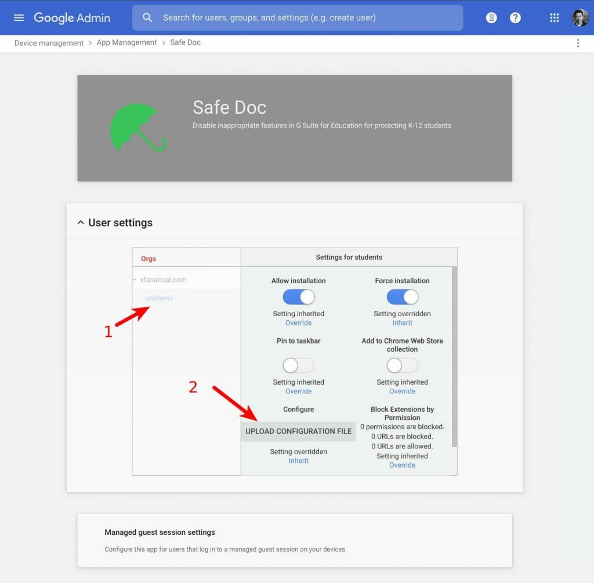This screenshot has height=583, width=594.
Task: Select the xfanatical.com organization
Action: [x=163, y=280]
